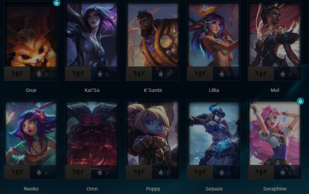
Task: Click the mastery crest icon under Gnar
Action: click(17, 74)
